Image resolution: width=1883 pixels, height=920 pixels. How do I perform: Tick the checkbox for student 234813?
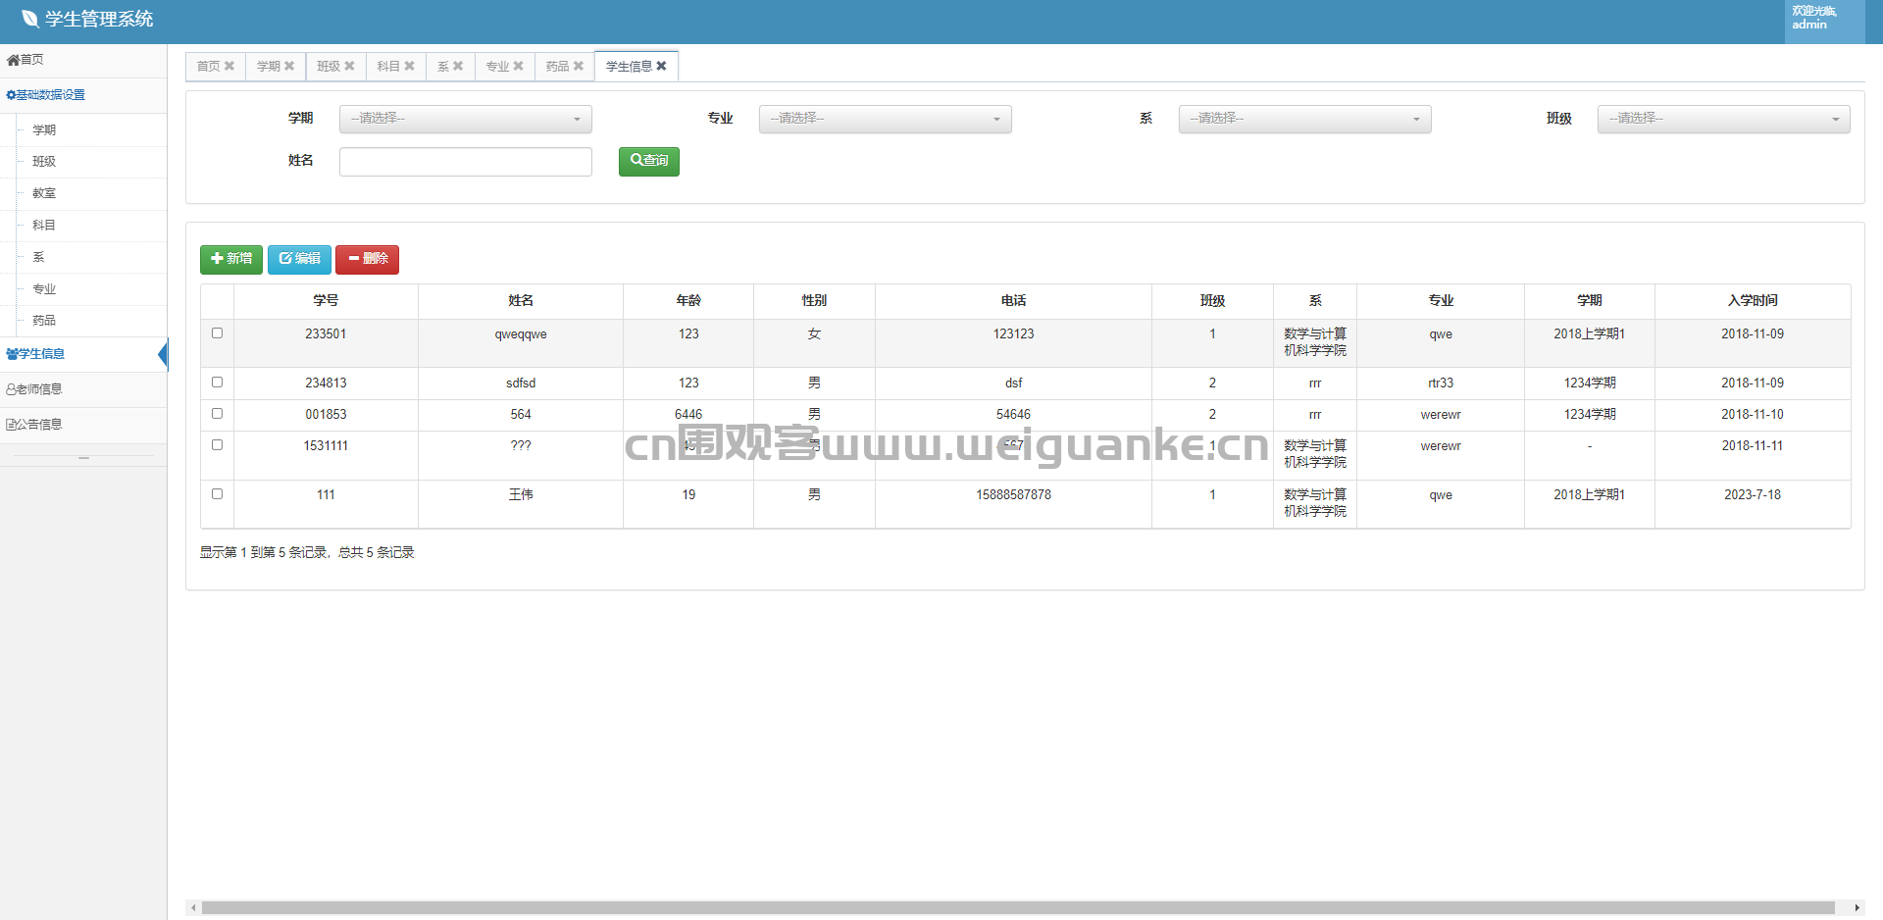(217, 383)
